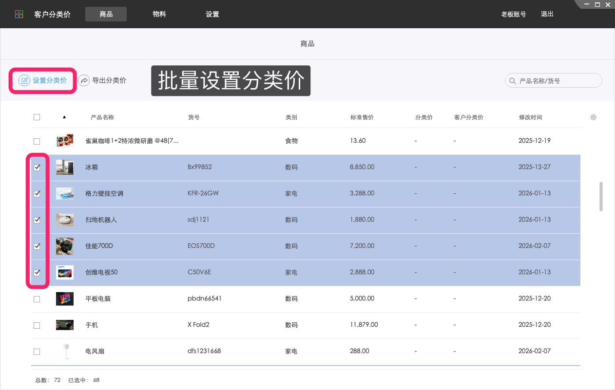The width and height of the screenshot is (615, 390).
Task: Select the 商品 tab in the top bar
Action: pos(106,14)
